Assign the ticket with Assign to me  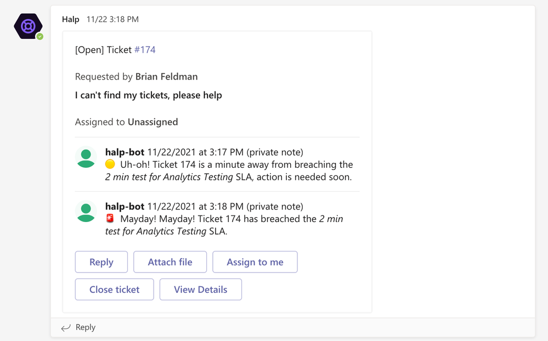(x=255, y=262)
